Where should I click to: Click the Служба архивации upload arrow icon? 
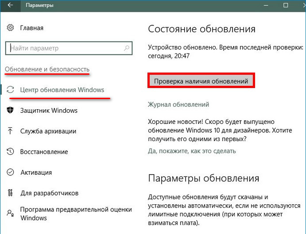10,131
